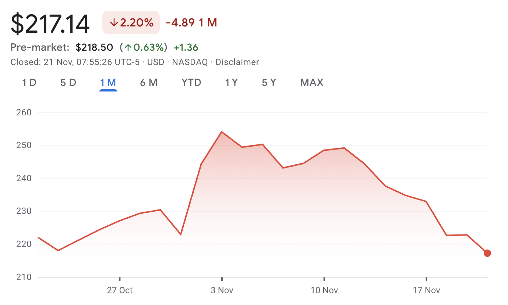The height and width of the screenshot is (305, 508).
Task: Open the Disclaimer link
Action: coord(237,62)
